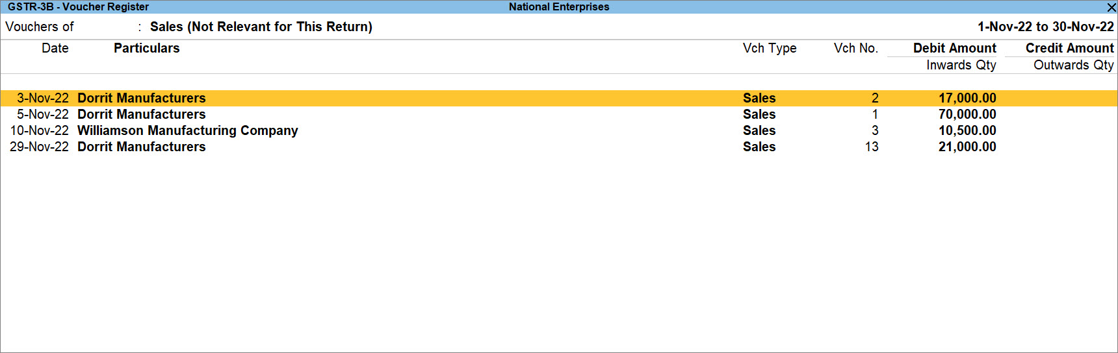The height and width of the screenshot is (353, 1118).
Task: Click the Vch No. column header
Action: coord(855,48)
